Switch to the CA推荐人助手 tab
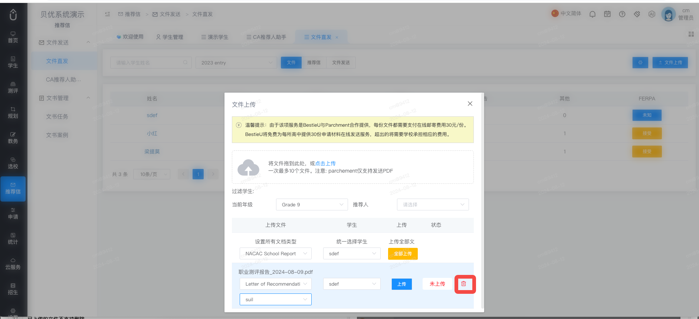 [266, 37]
